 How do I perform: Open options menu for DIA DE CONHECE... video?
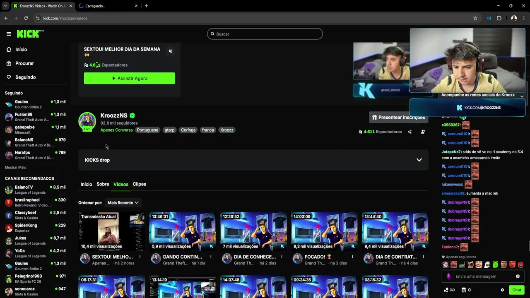282,257
